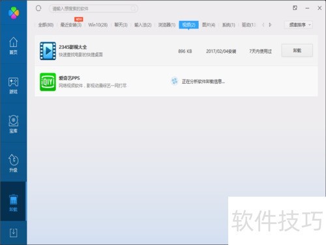Select the highlighted 视频(2) tab
The height and width of the screenshot is (245, 326).
188,25
